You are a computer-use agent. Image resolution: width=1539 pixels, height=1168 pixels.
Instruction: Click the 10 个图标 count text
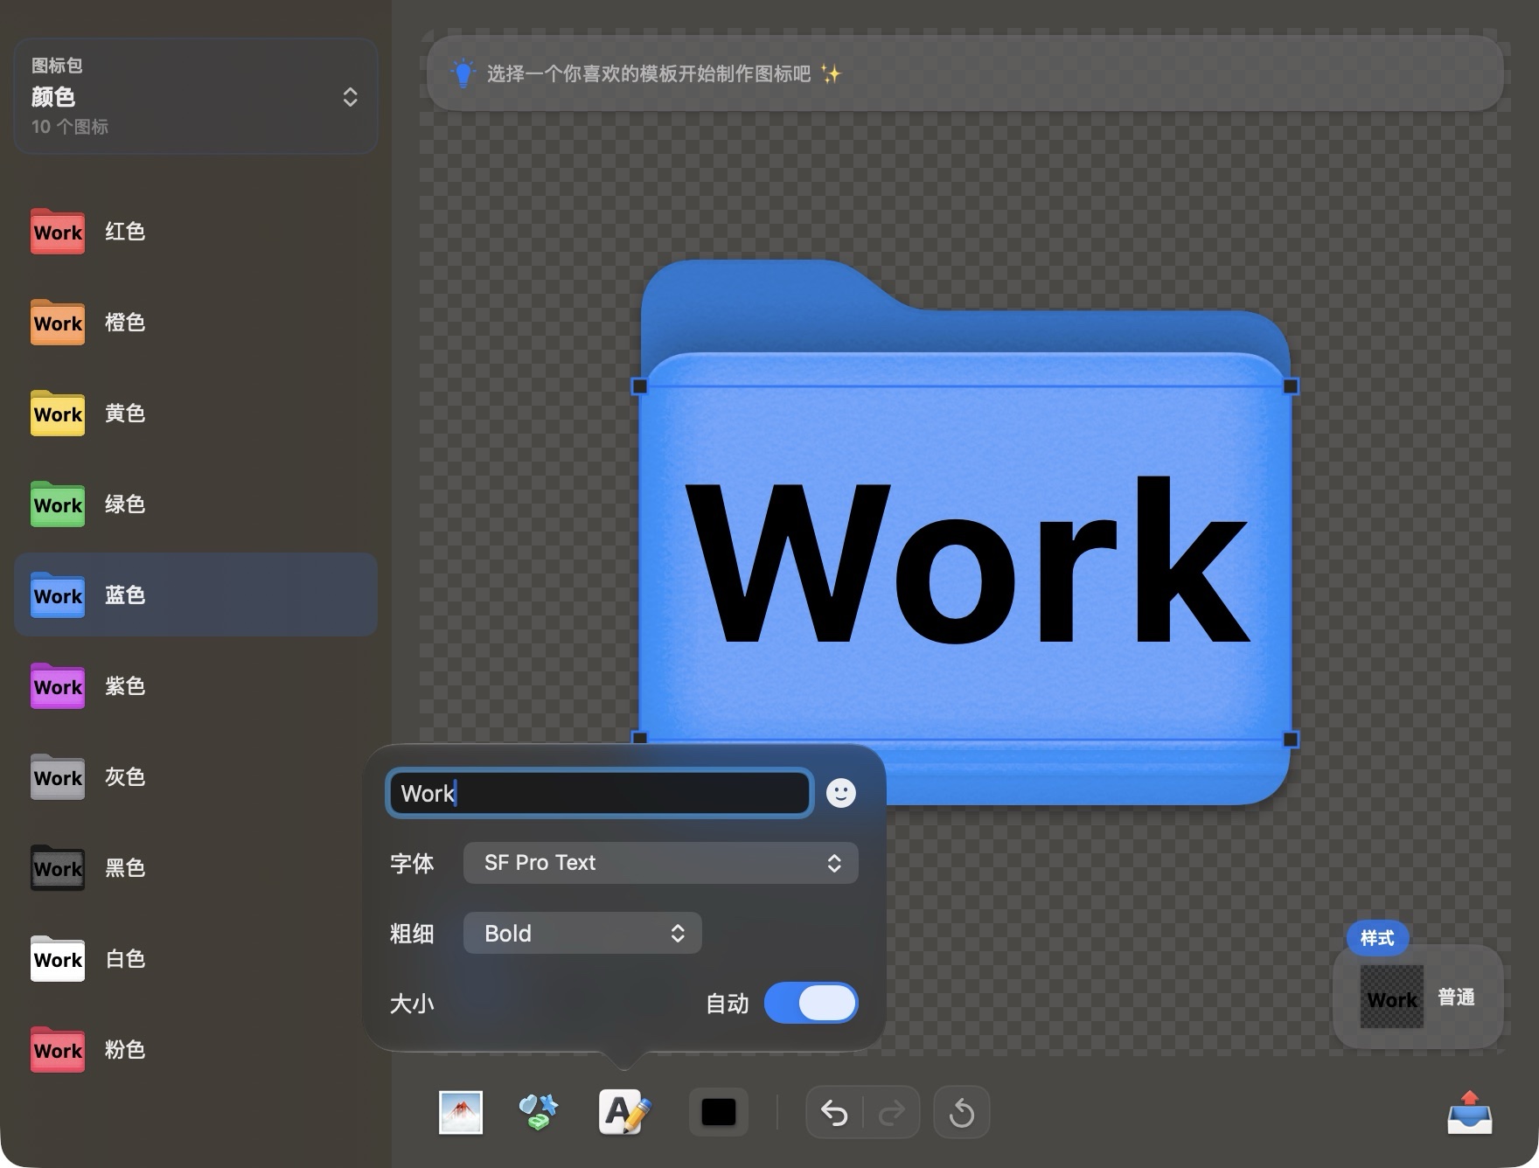[x=70, y=127]
